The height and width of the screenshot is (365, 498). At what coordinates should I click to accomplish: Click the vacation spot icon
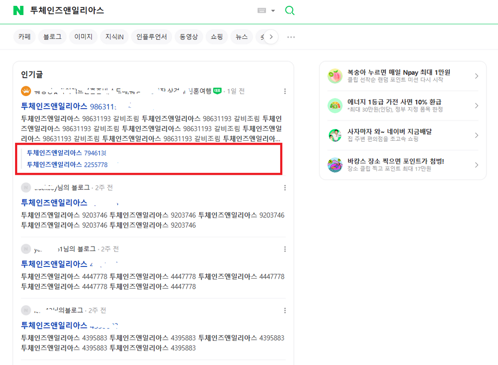click(335, 165)
